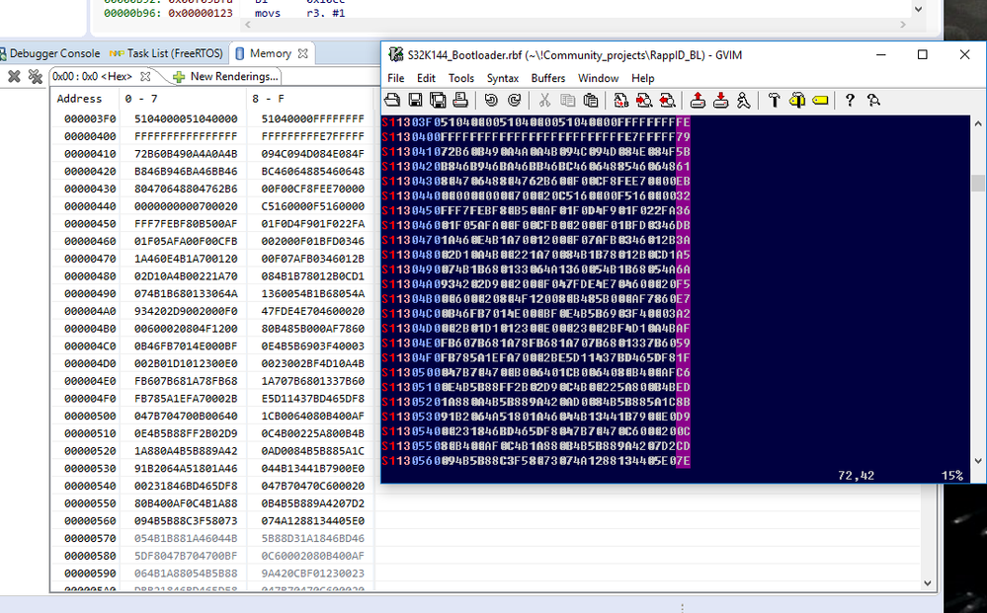The height and width of the screenshot is (613, 987).
Task: Click the disassembly vertical scrollbar down arrow
Action: (918, 9)
